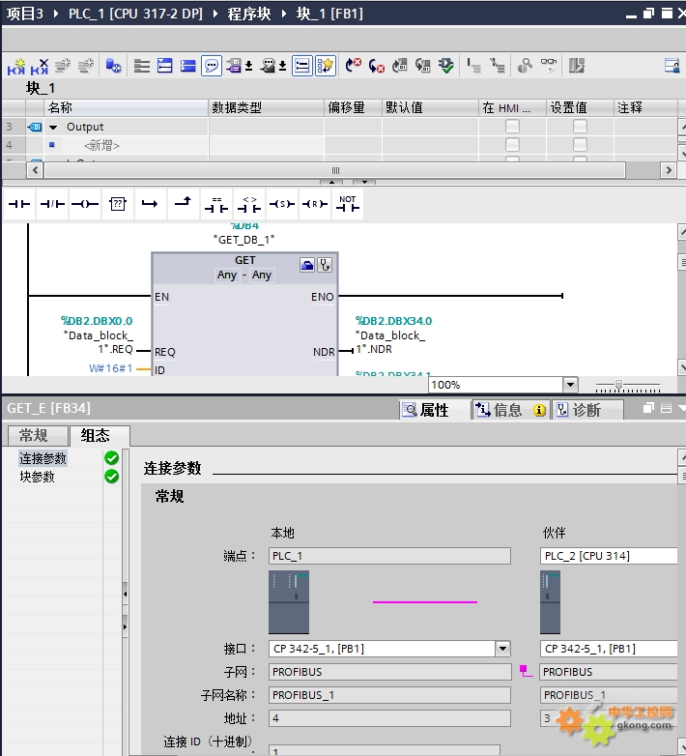Image resolution: width=686 pixels, height=756 pixels.
Task: Click 程序块 breadcrumb item
Action: 248,13
